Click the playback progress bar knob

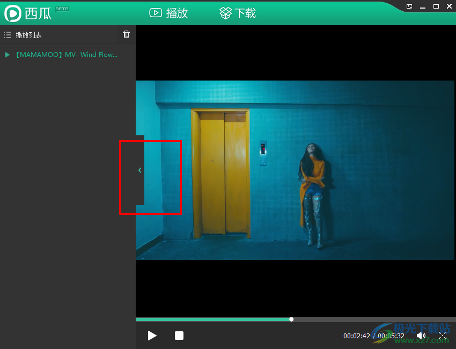[x=291, y=319]
